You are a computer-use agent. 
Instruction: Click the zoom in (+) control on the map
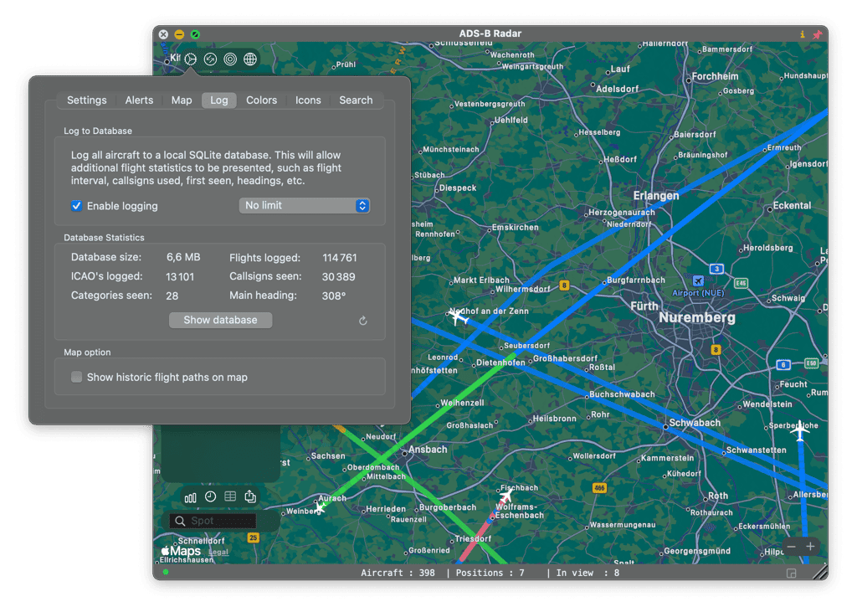pos(810,546)
